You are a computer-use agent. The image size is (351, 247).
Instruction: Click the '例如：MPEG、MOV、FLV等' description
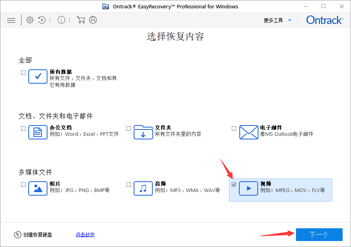[292, 190]
